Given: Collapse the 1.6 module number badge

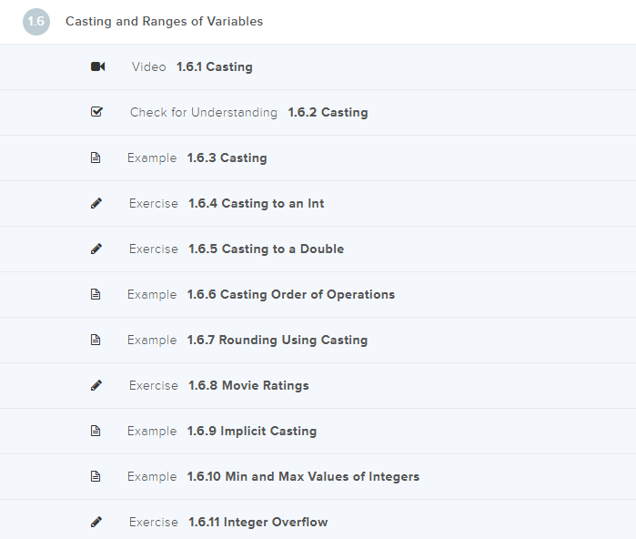Looking at the screenshot, I should pyautogui.click(x=36, y=21).
